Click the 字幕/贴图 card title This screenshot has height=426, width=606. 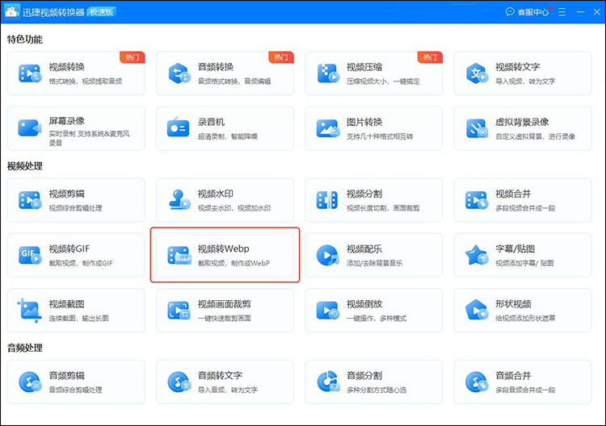(x=516, y=248)
